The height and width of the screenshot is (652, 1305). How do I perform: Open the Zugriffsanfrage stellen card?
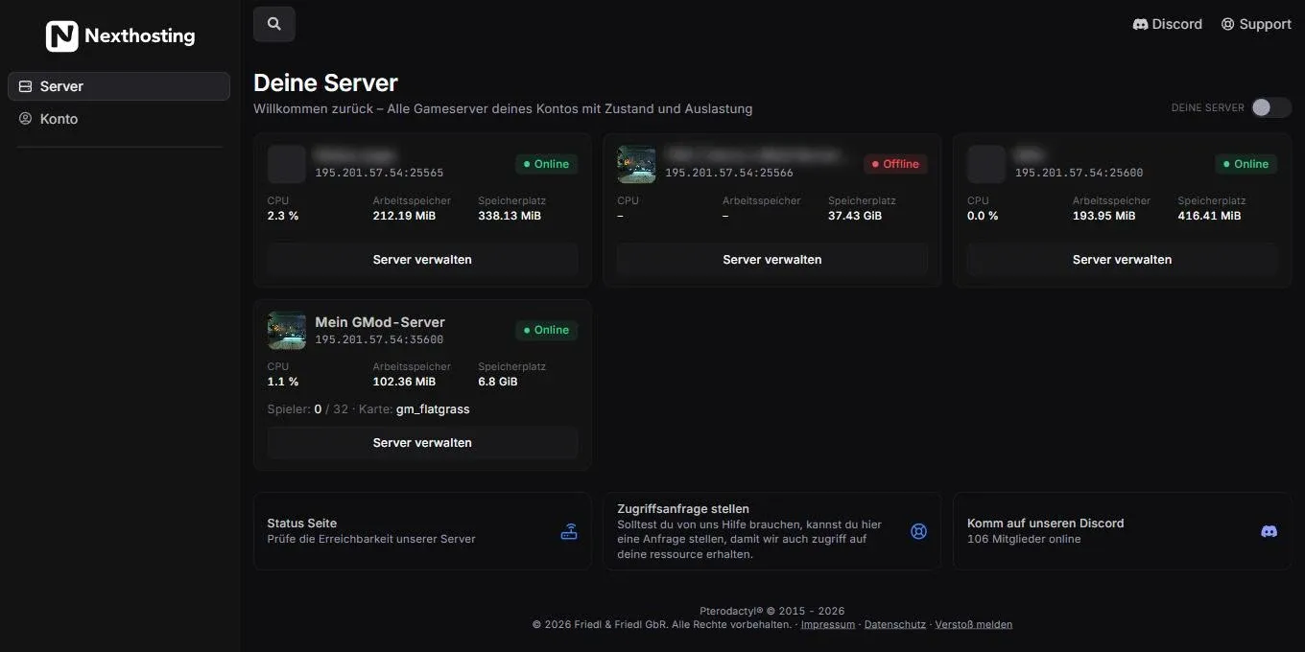772,531
